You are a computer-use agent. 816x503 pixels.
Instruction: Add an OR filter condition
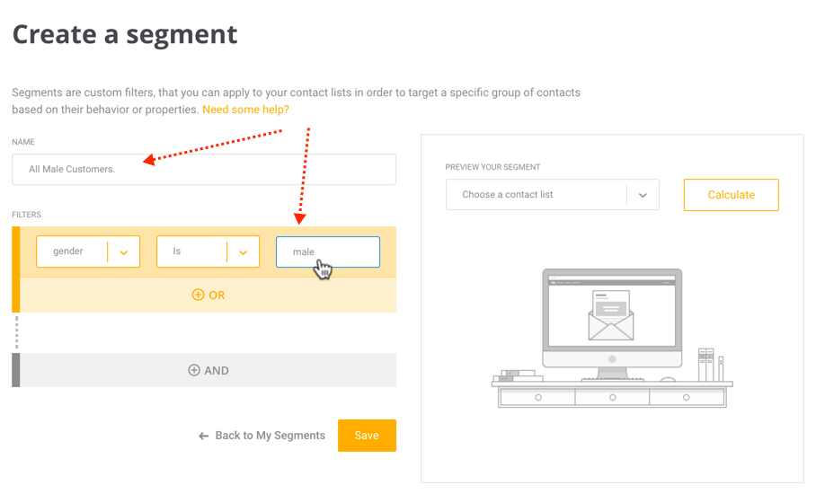[x=208, y=295]
